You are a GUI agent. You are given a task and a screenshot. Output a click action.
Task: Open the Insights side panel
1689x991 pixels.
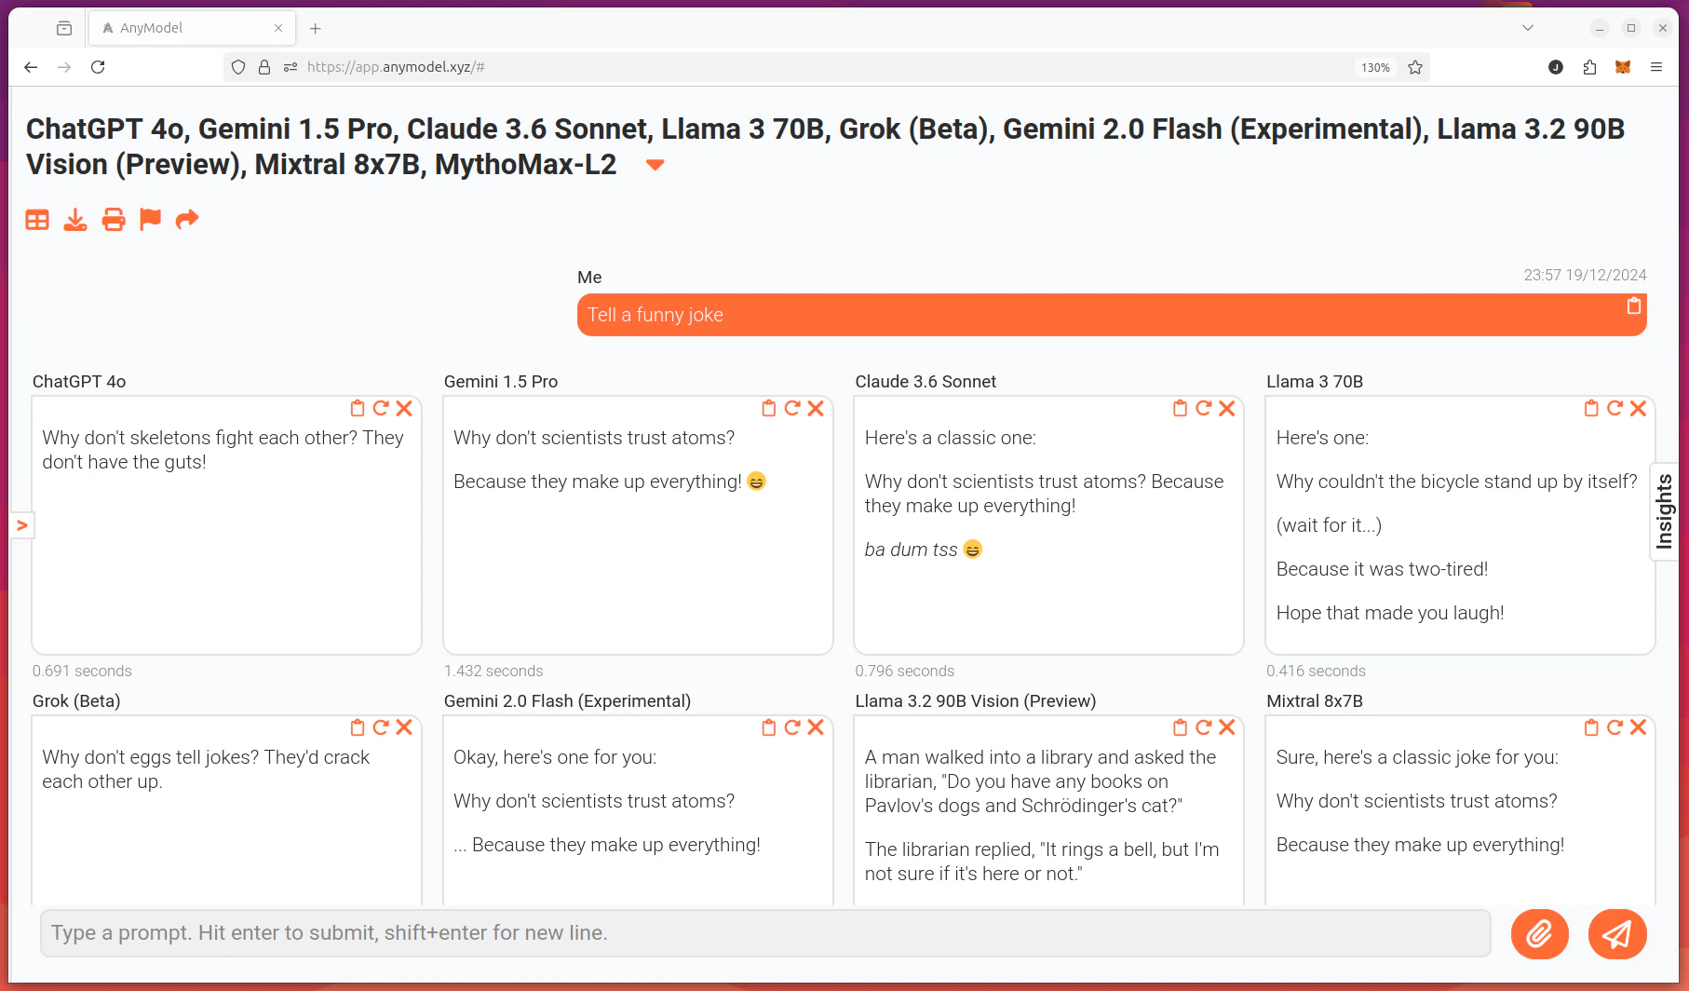[1664, 511]
